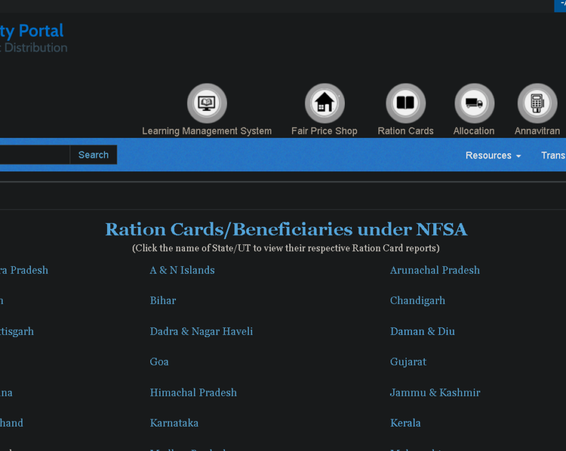
Task: Open the Karnataka state report
Action: tap(174, 423)
